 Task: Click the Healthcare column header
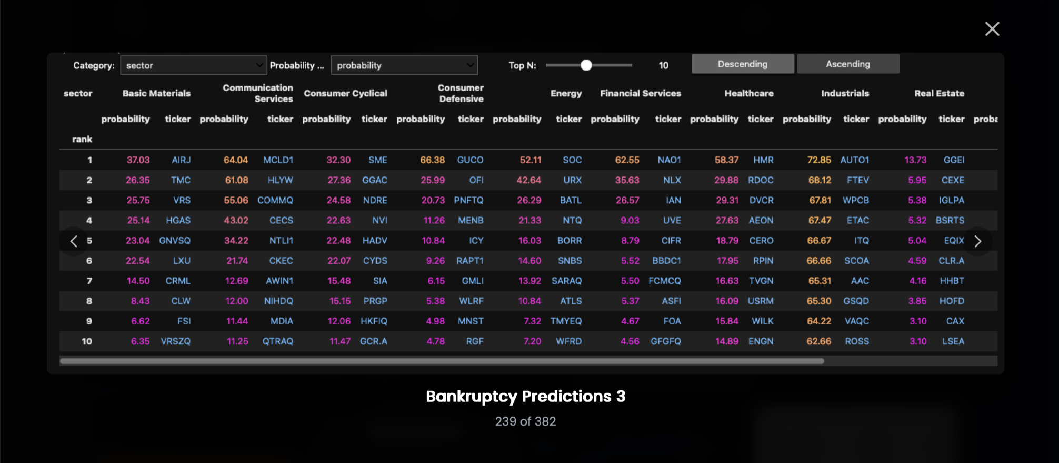[749, 93]
